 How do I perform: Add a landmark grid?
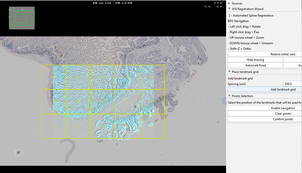(265, 89)
